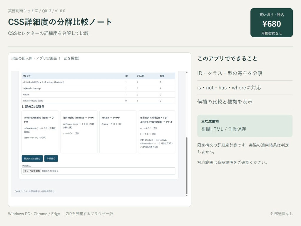The height and width of the screenshot is (226, 301).
Task: Click the 対応範囲は商品説明をご確認ください note
Action: (233, 162)
